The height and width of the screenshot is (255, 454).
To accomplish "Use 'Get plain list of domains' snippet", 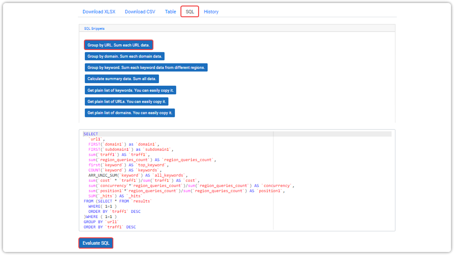I will point(130,113).
